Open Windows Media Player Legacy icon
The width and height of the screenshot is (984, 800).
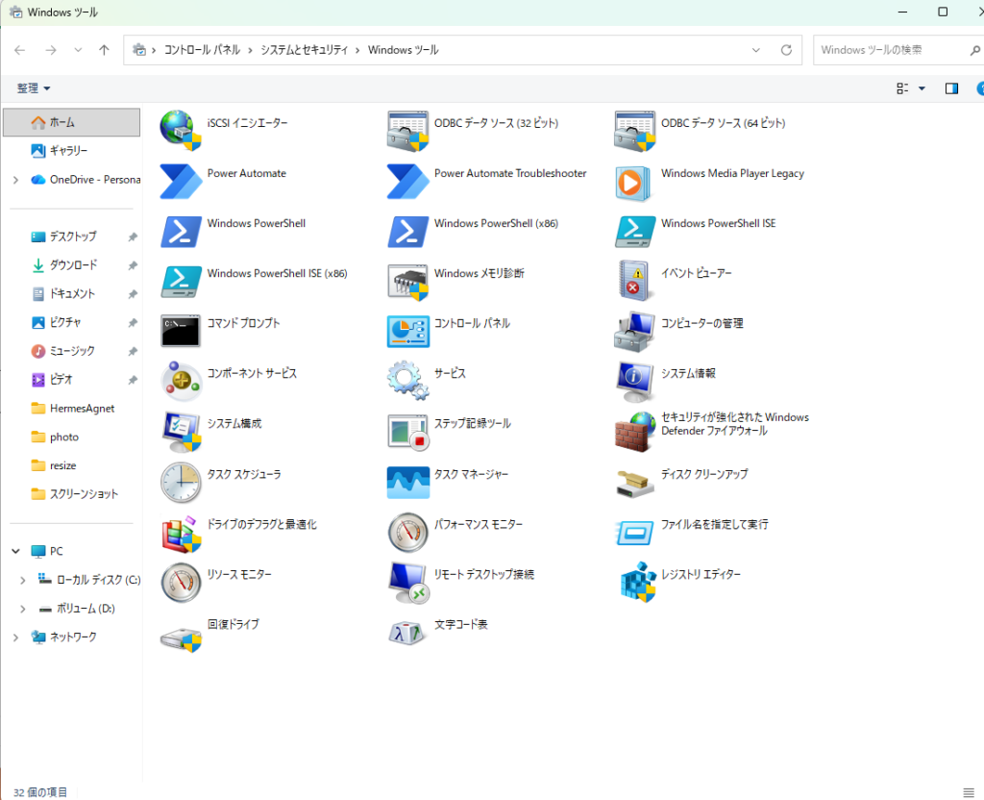[x=632, y=184]
